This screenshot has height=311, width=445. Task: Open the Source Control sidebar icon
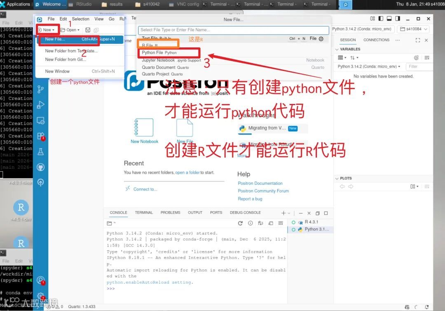(x=40, y=89)
